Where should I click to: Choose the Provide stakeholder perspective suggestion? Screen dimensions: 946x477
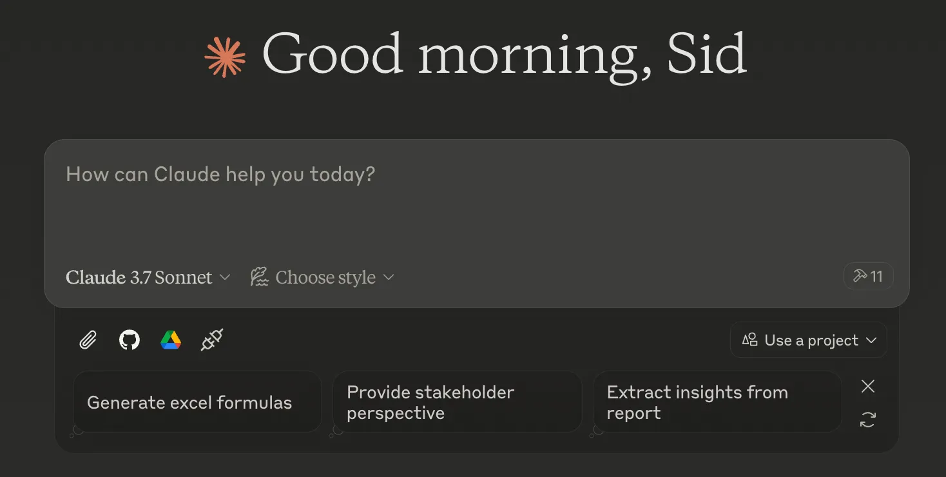457,402
